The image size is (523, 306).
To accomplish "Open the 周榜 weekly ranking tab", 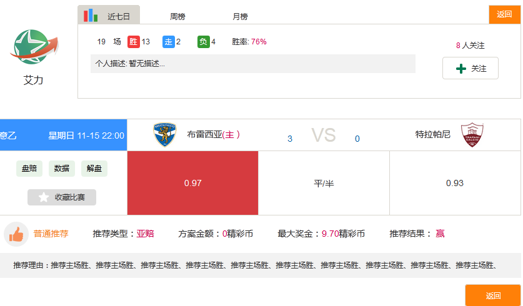I will point(177,17).
